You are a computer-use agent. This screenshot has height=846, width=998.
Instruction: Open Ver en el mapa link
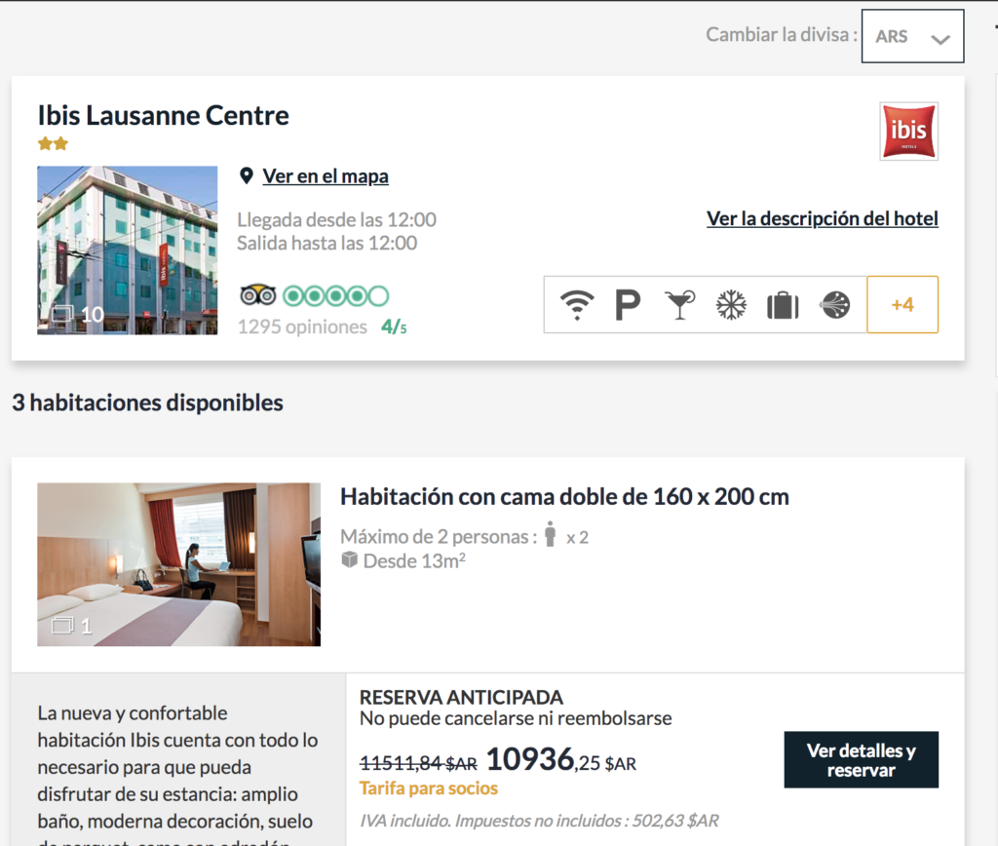(326, 176)
